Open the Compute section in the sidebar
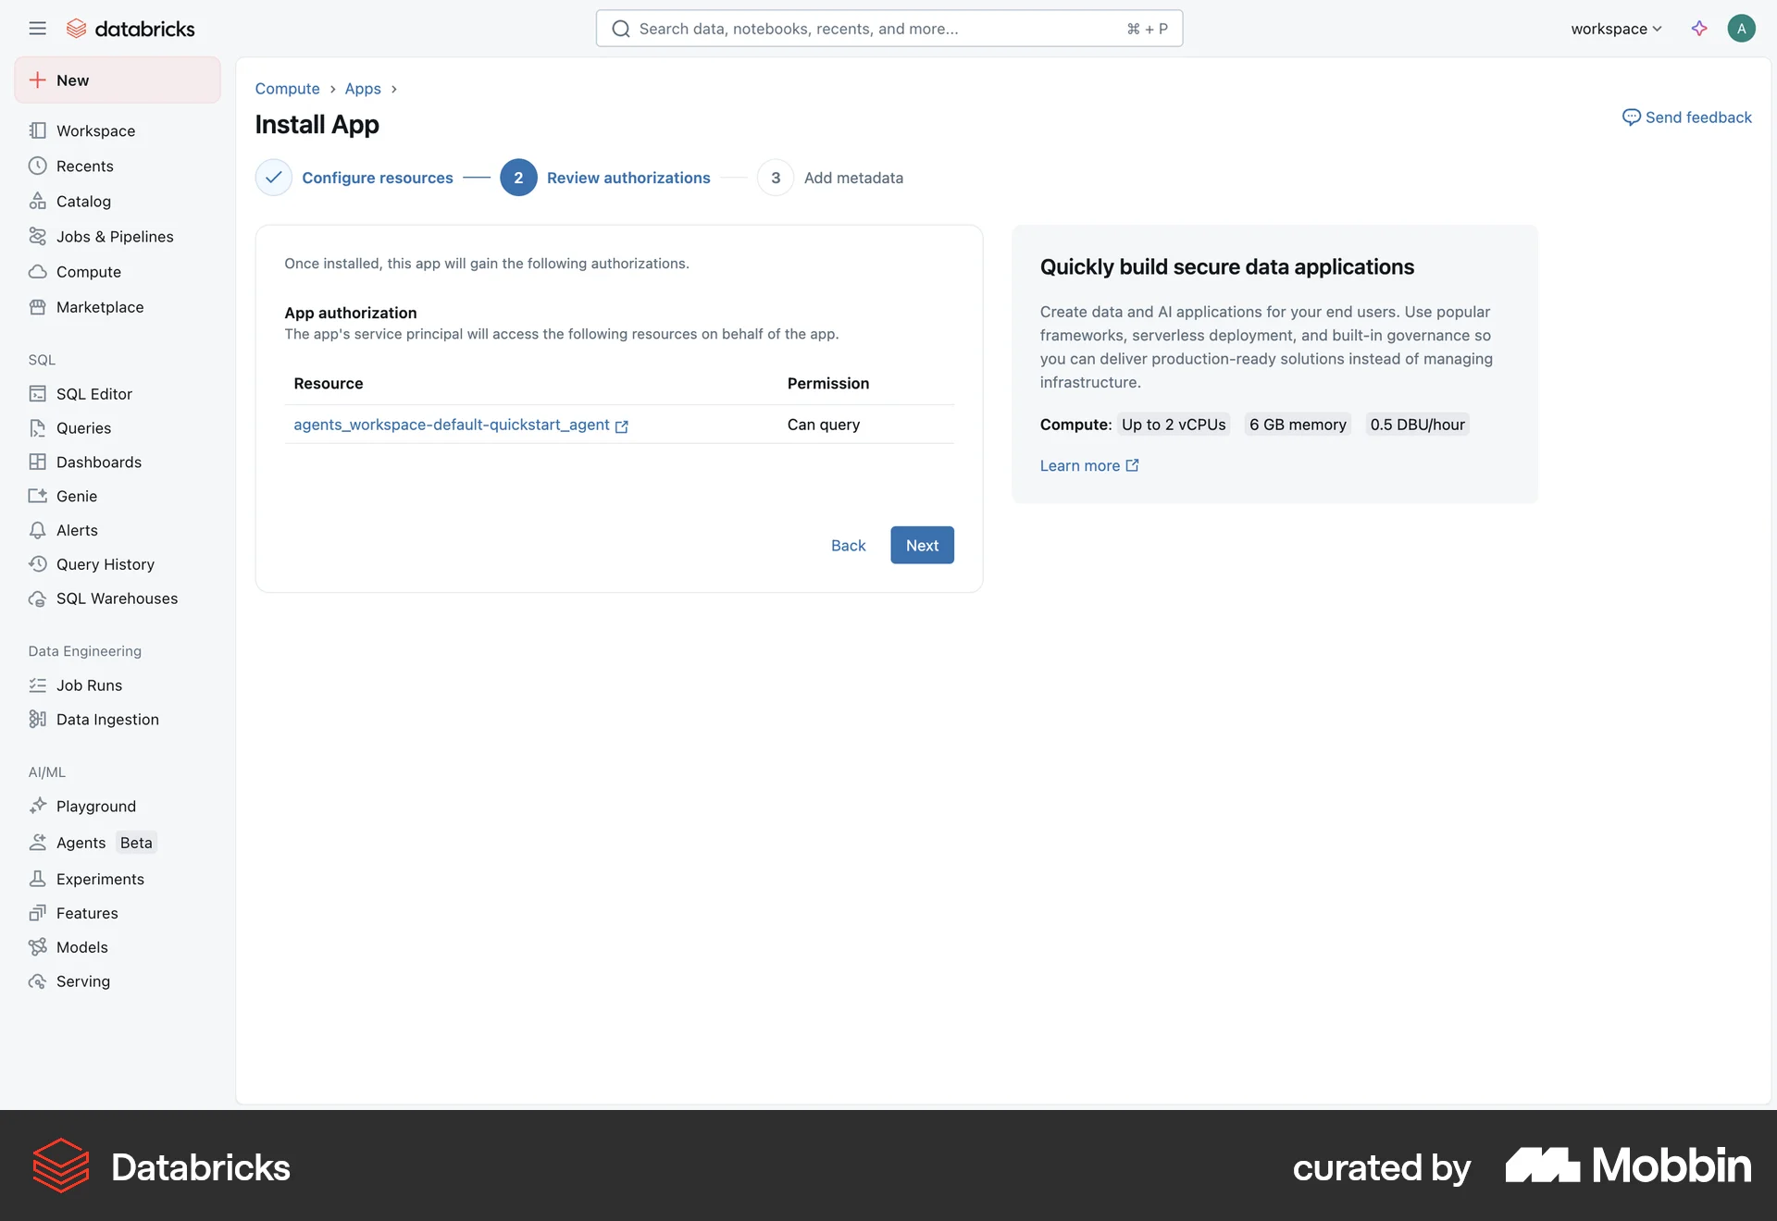This screenshot has height=1221, width=1777. coord(88,271)
